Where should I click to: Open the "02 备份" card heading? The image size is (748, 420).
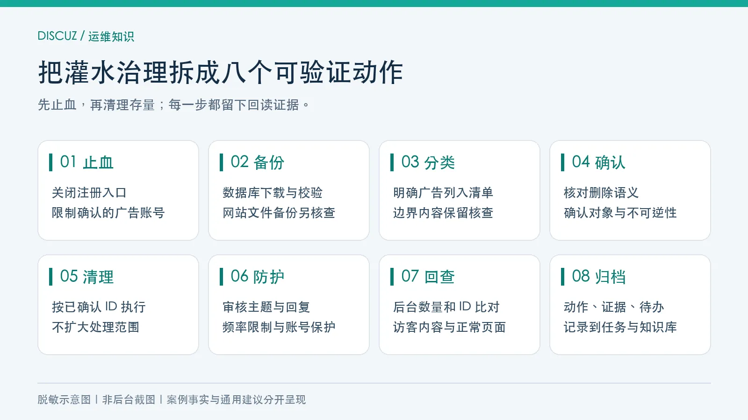[x=258, y=162]
